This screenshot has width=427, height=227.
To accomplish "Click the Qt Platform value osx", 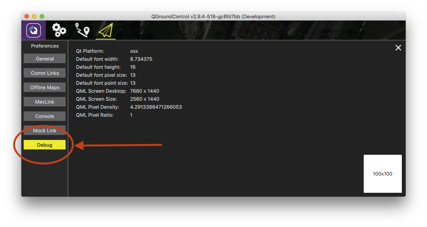I will 134,51.
